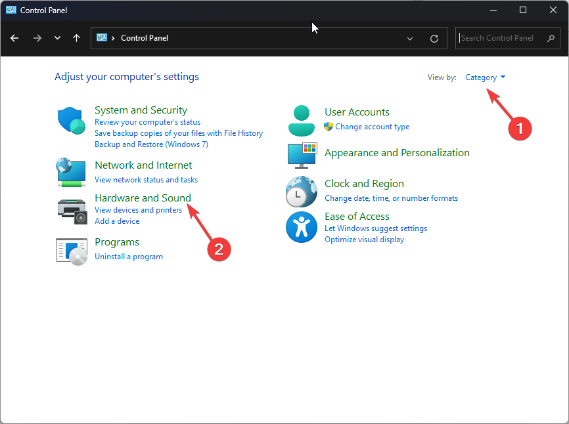The width and height of the screenshot is (569, 424).
Task: Go up one folder level
Action: coord(76,38)
